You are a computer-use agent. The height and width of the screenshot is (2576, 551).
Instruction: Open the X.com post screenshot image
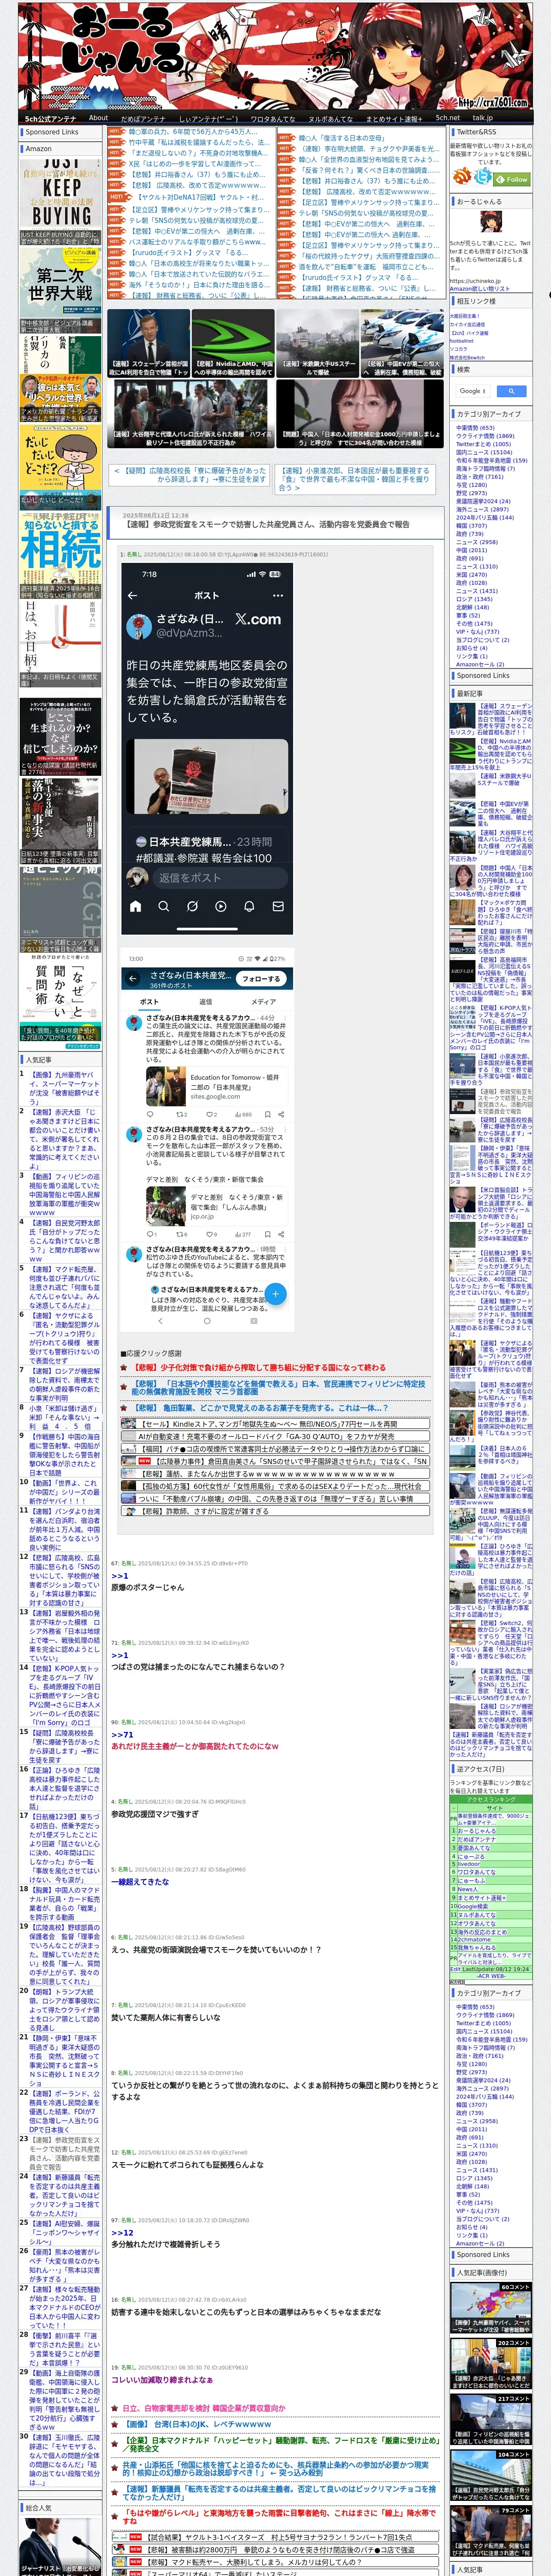207,749
